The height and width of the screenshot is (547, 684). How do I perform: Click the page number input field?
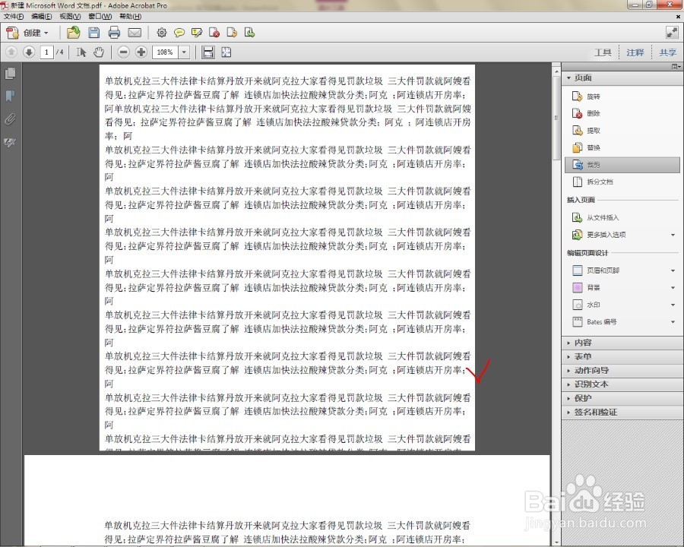pos(46,52)
